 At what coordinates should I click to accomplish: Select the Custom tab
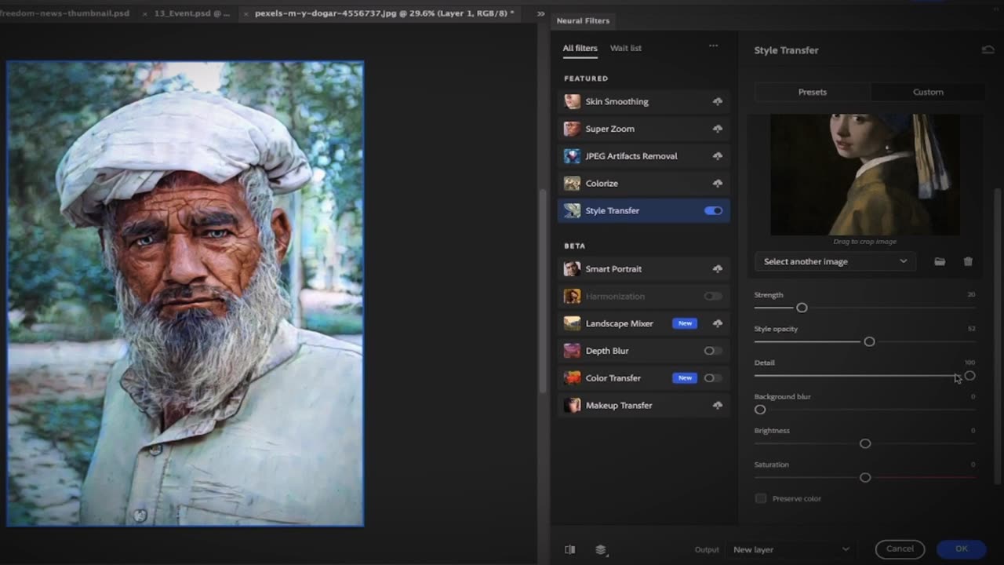tap(928, 92)
